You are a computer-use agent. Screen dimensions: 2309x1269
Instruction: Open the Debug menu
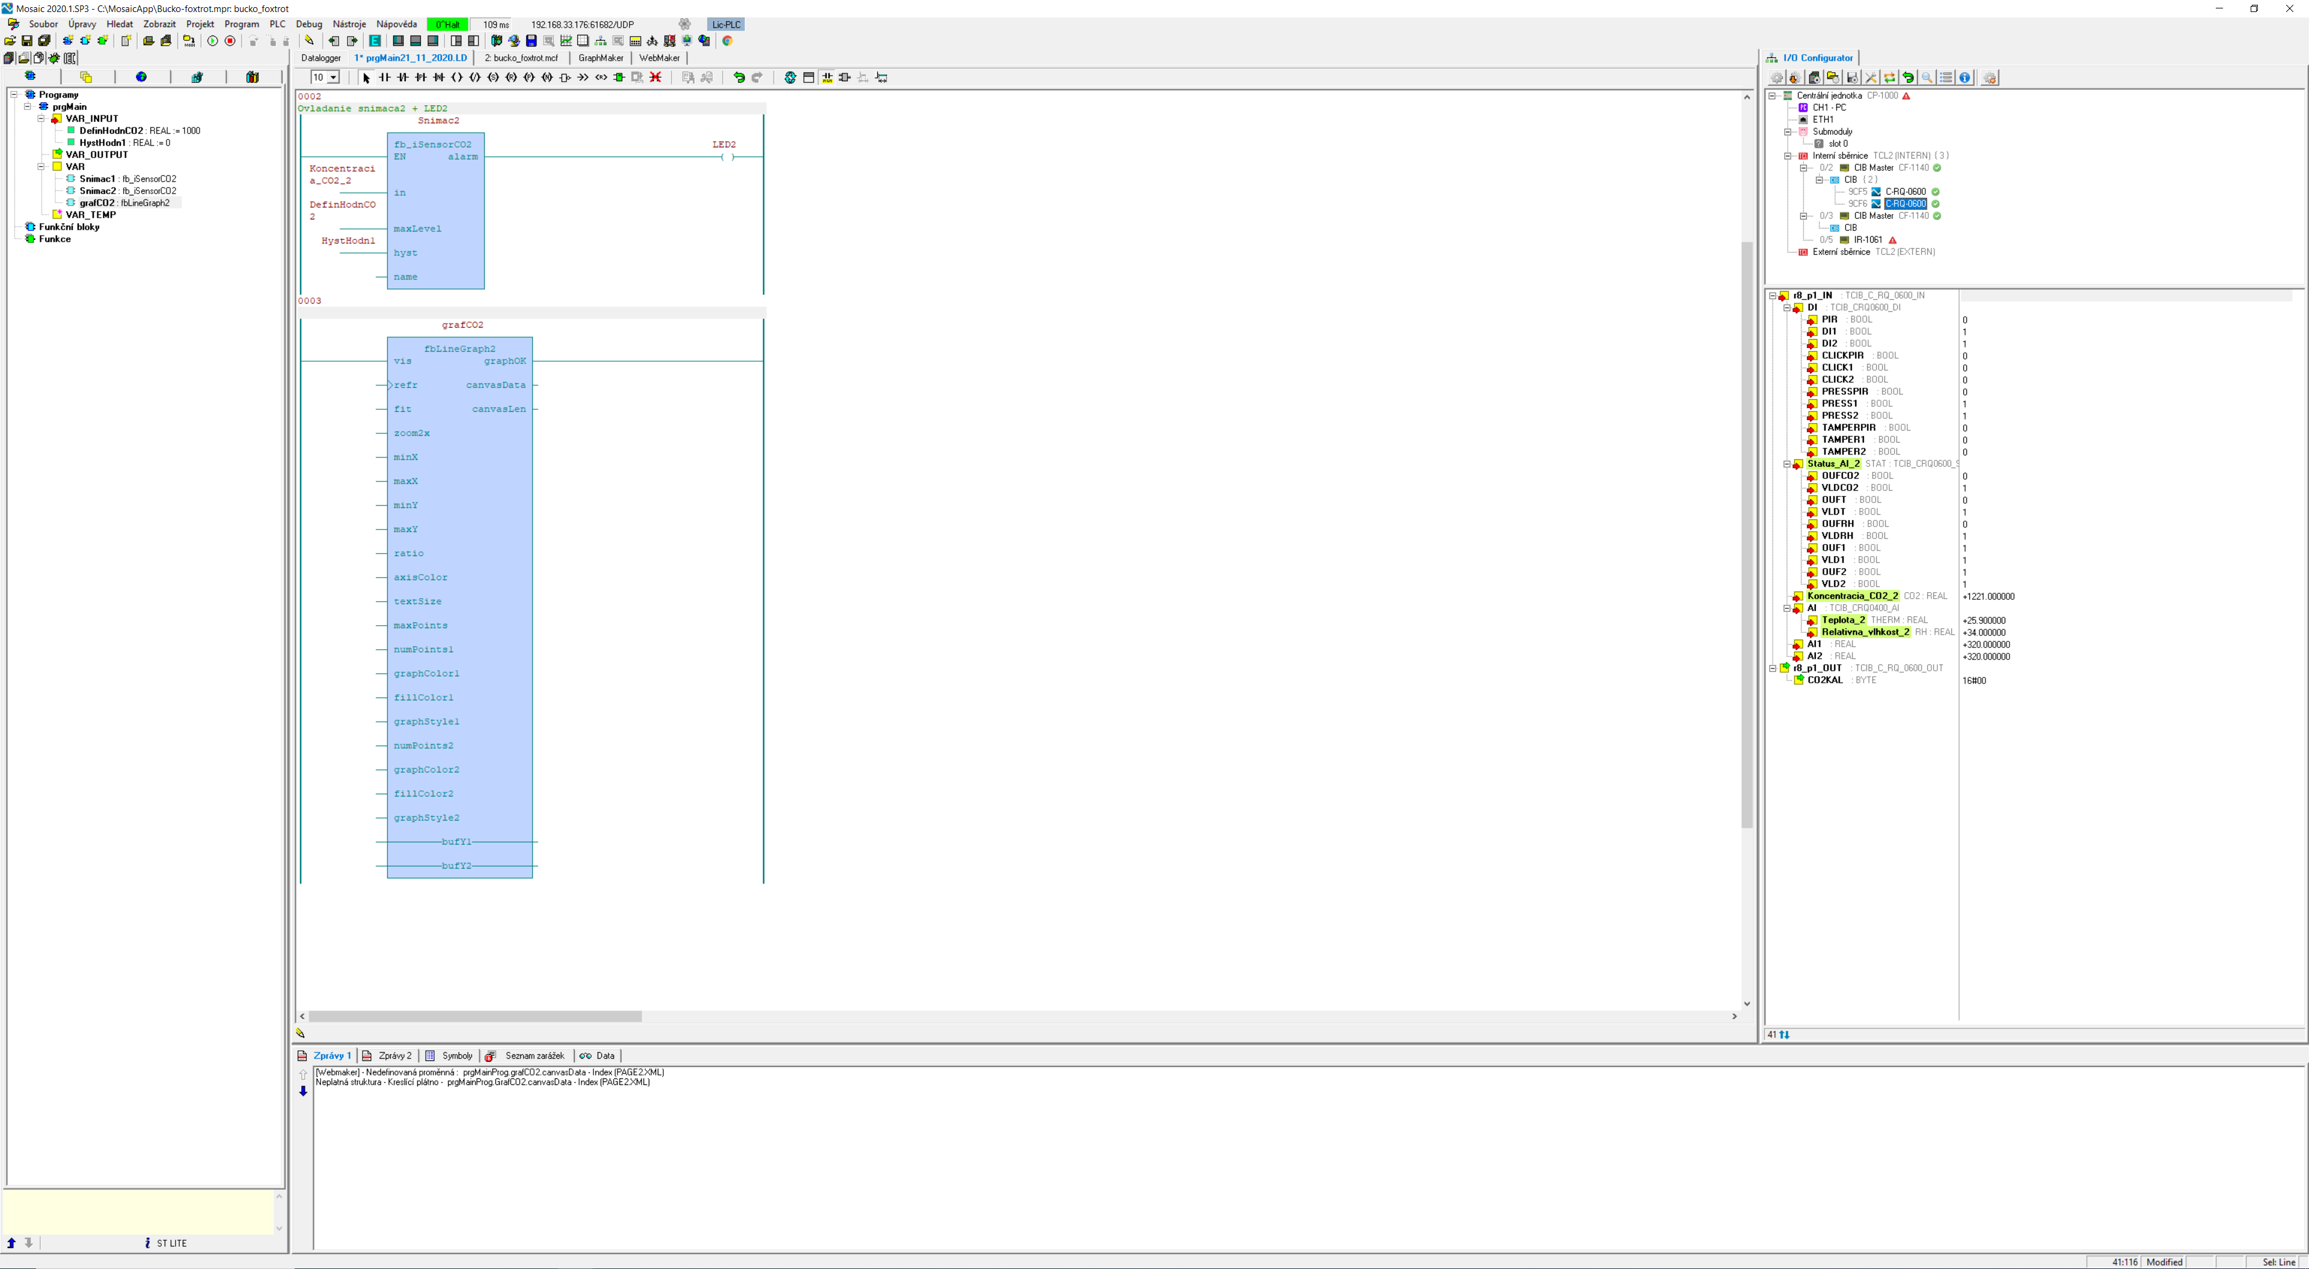(x=308, y=24)
